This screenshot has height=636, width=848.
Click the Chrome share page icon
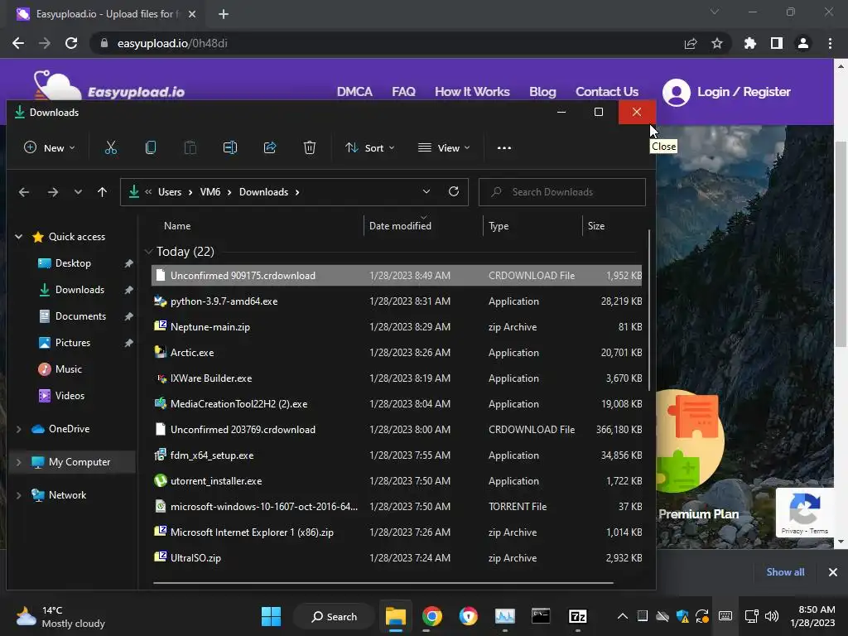coord(691,43)
